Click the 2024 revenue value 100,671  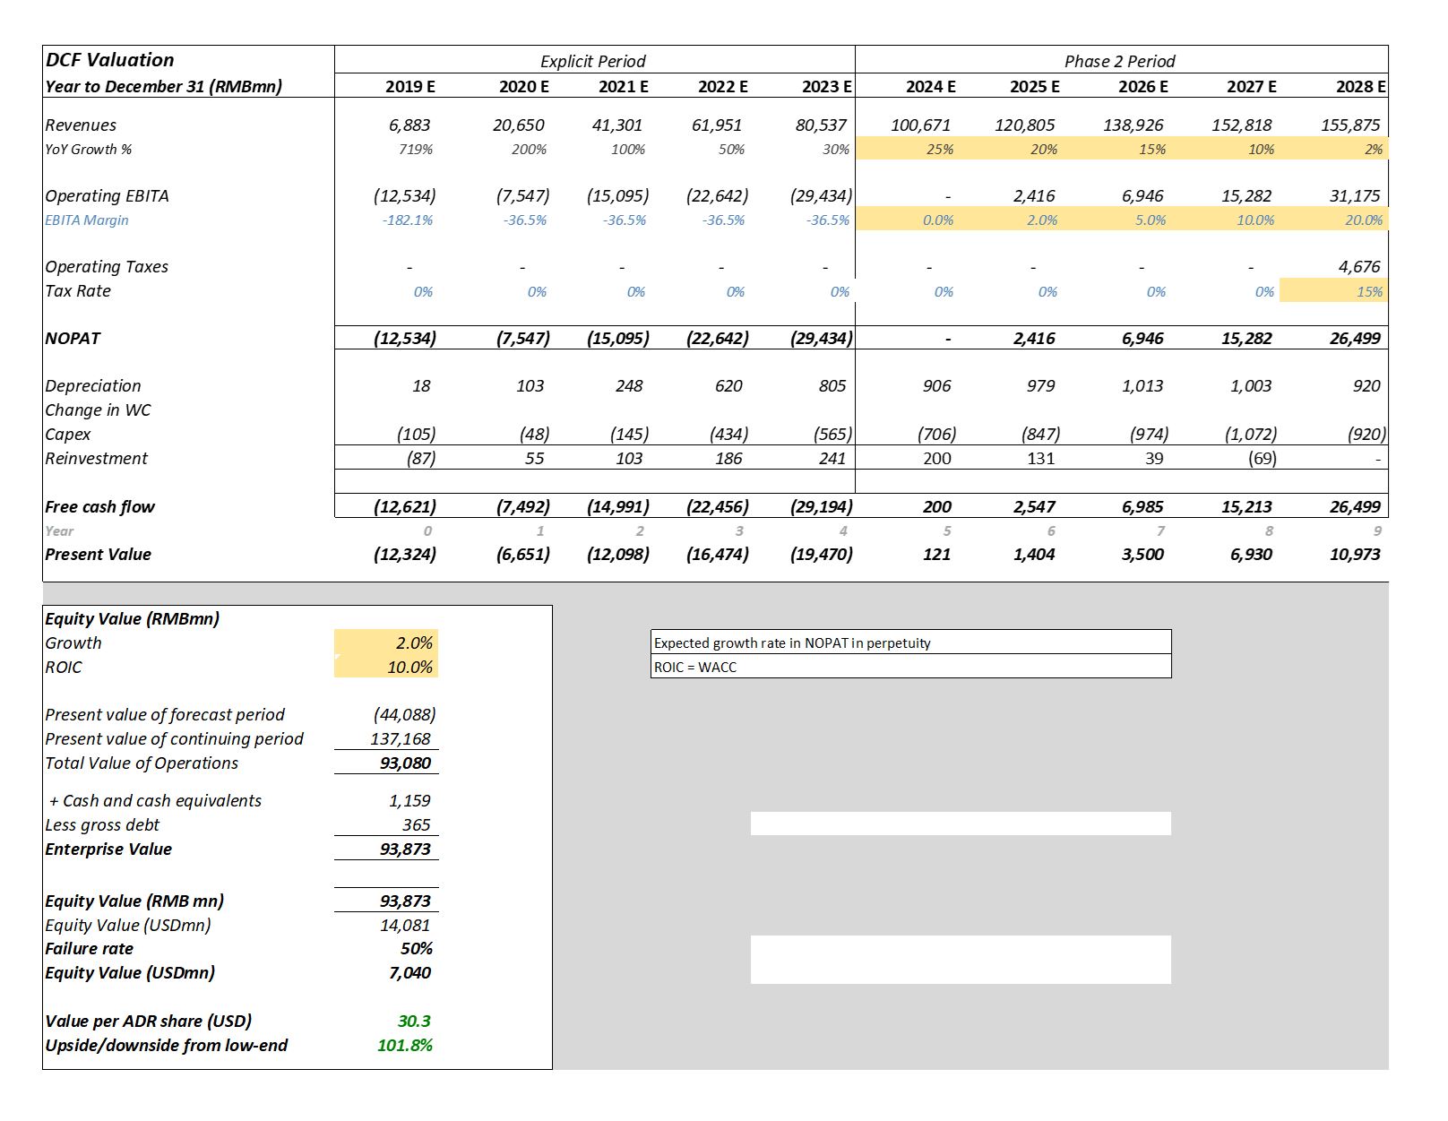tap(920, 125)
